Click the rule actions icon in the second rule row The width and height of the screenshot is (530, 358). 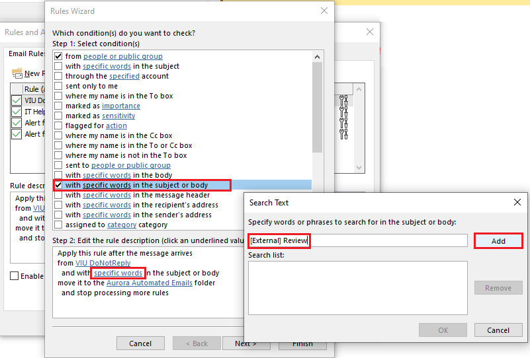pos(344,112)
